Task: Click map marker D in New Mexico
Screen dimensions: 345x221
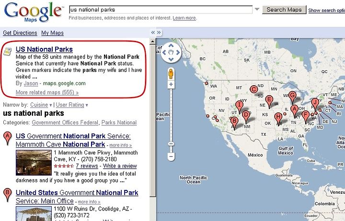Action: (246, 115)
